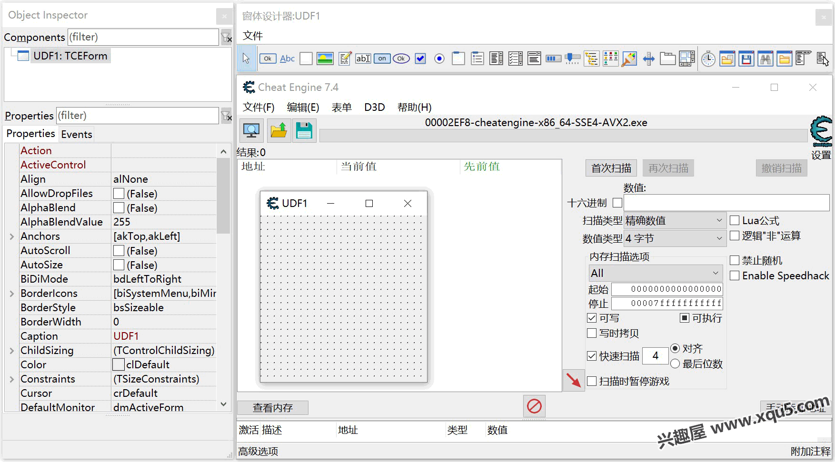Click the 首次扫描 first scan button
The width and height of the screenshot is (835, 462).
click(x=611, y=168)
